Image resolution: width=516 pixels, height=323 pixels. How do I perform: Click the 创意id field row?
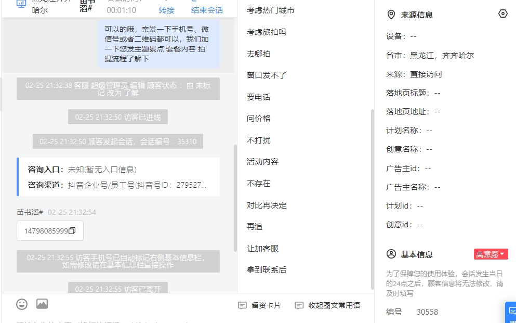[404, 225]
